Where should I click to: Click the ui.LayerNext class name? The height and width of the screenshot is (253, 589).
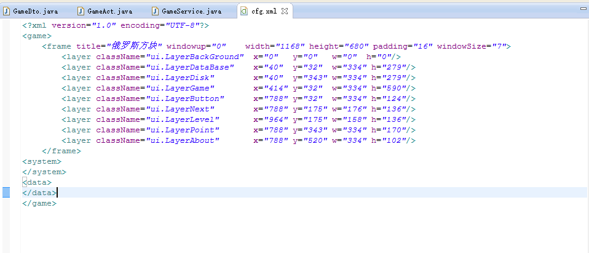(x=180, y=110)
